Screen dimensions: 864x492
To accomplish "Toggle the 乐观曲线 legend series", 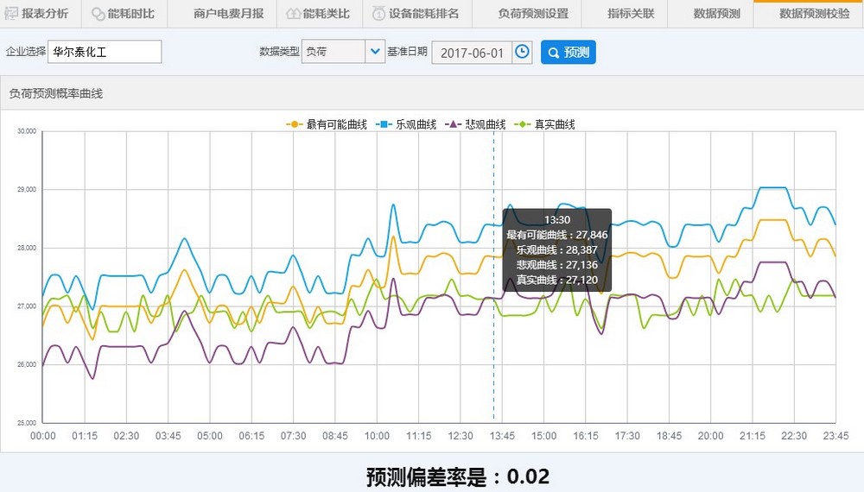I will coord(406,124).
